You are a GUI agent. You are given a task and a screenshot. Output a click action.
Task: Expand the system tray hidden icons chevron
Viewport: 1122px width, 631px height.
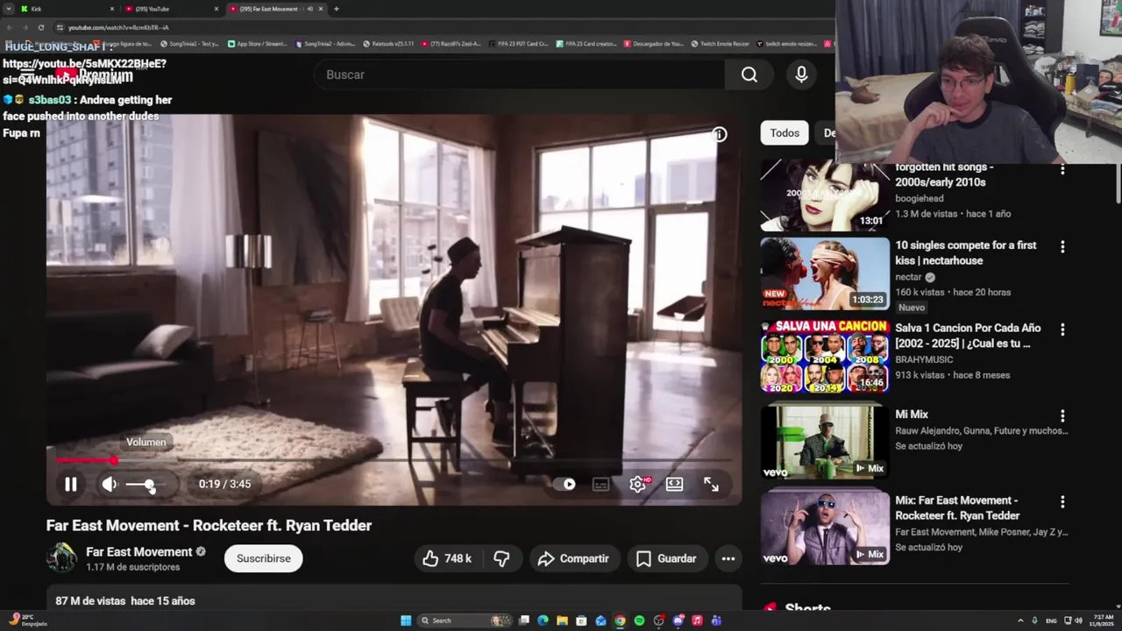(x=1019, y=620)
